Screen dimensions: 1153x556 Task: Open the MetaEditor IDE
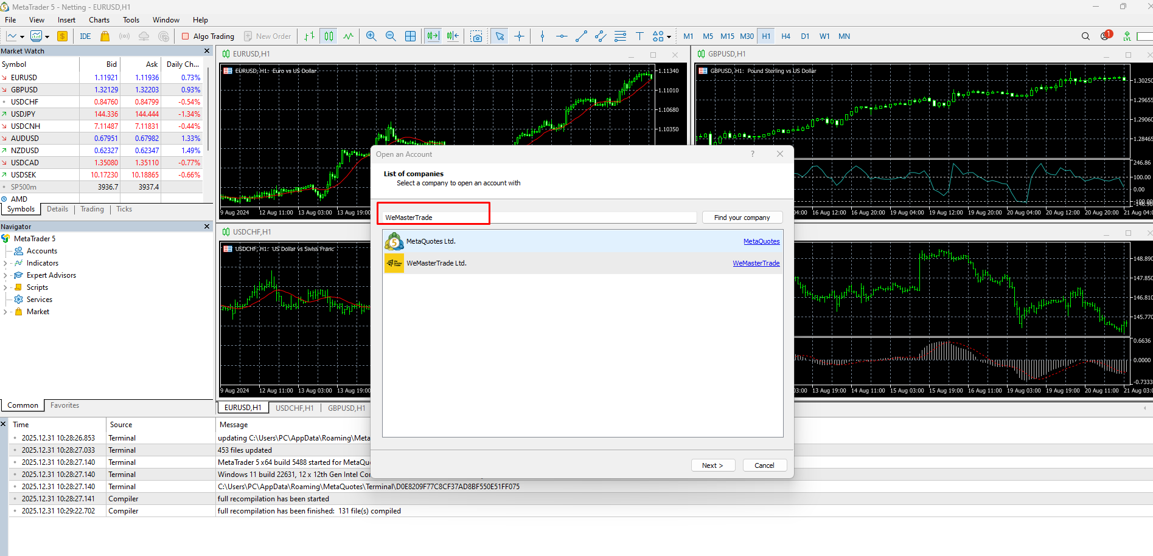pyautogui.click(x=85, y=36)
